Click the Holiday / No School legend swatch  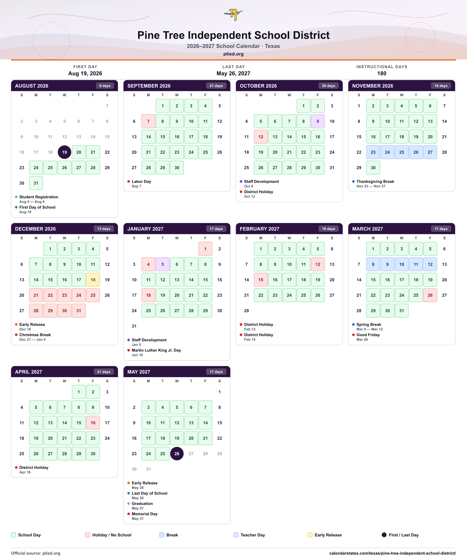tap(88, 535)
